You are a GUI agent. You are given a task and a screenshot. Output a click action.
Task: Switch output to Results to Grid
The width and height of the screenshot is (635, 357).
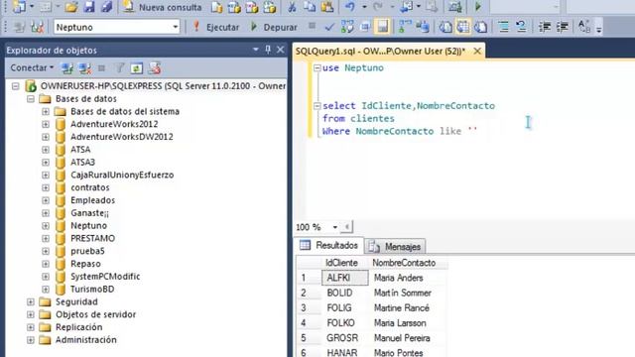point(463,27)
